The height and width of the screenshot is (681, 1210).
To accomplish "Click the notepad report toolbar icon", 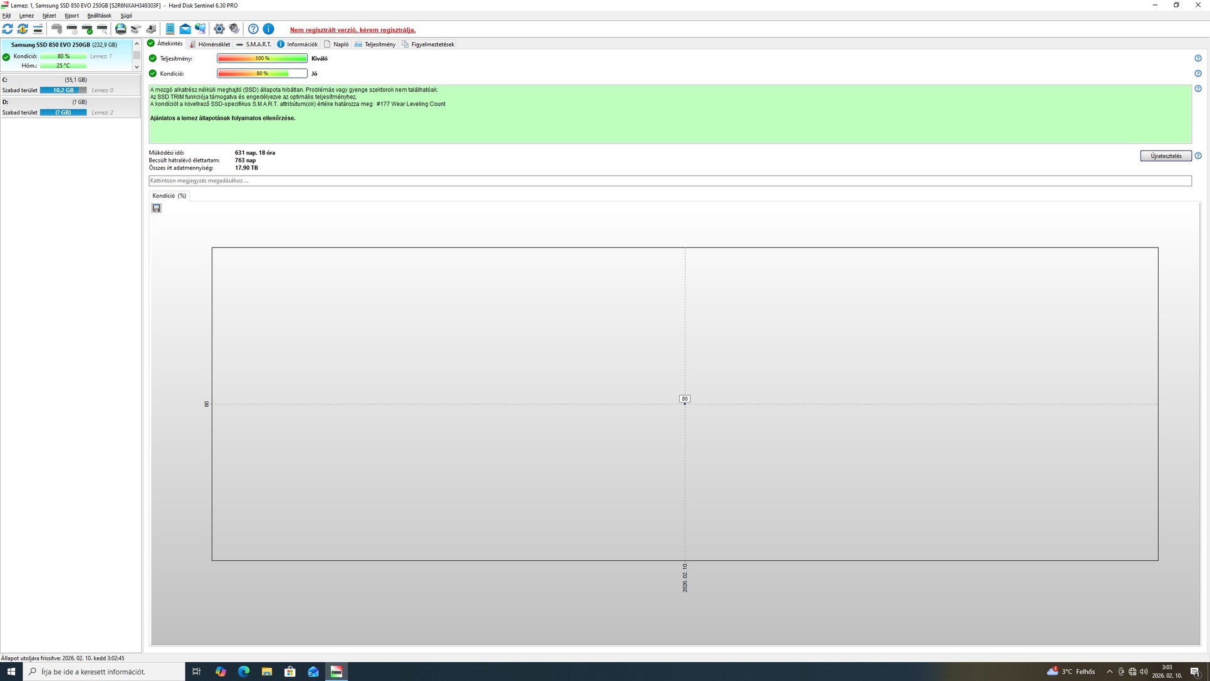I will (x=170, y=29).
